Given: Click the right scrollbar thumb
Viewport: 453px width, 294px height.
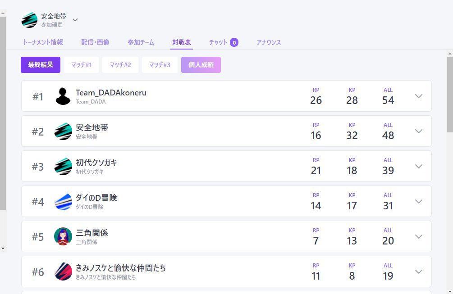Looking at the screenshot, I should pyautogui.click(x=450, y=95).
